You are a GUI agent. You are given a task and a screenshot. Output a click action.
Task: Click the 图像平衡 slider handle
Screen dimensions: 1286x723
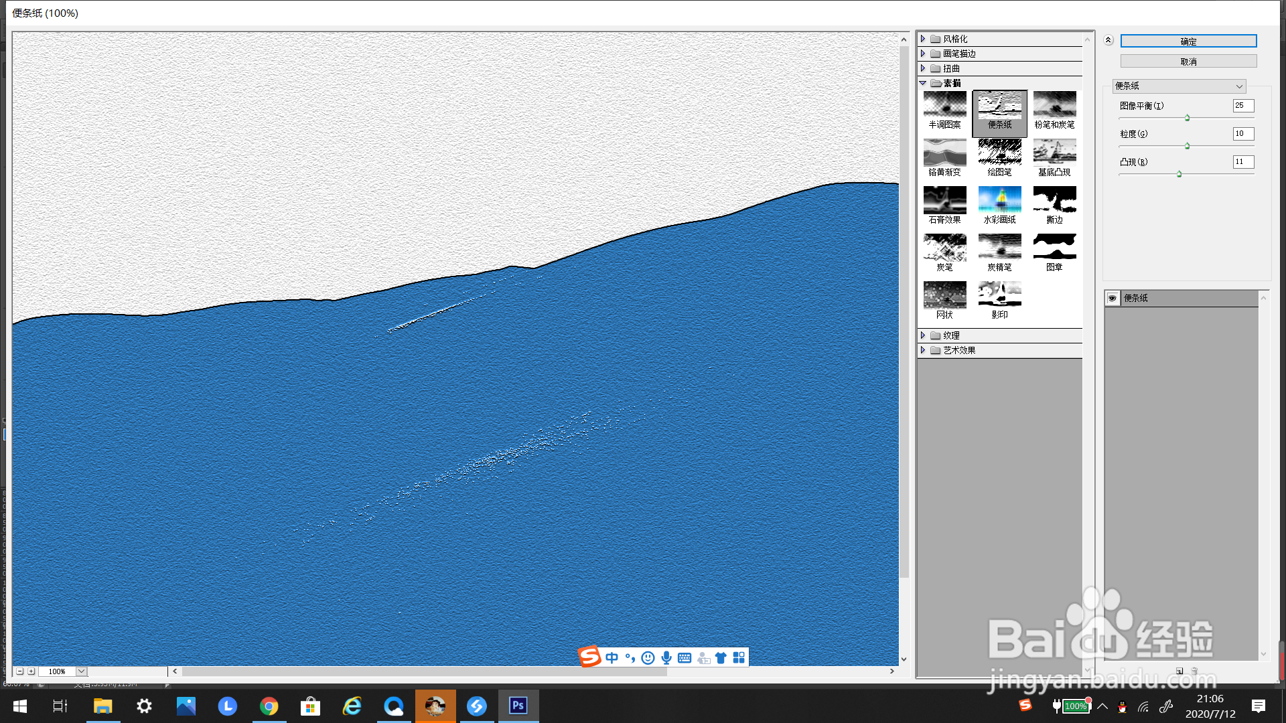(x=1187, y=118)
